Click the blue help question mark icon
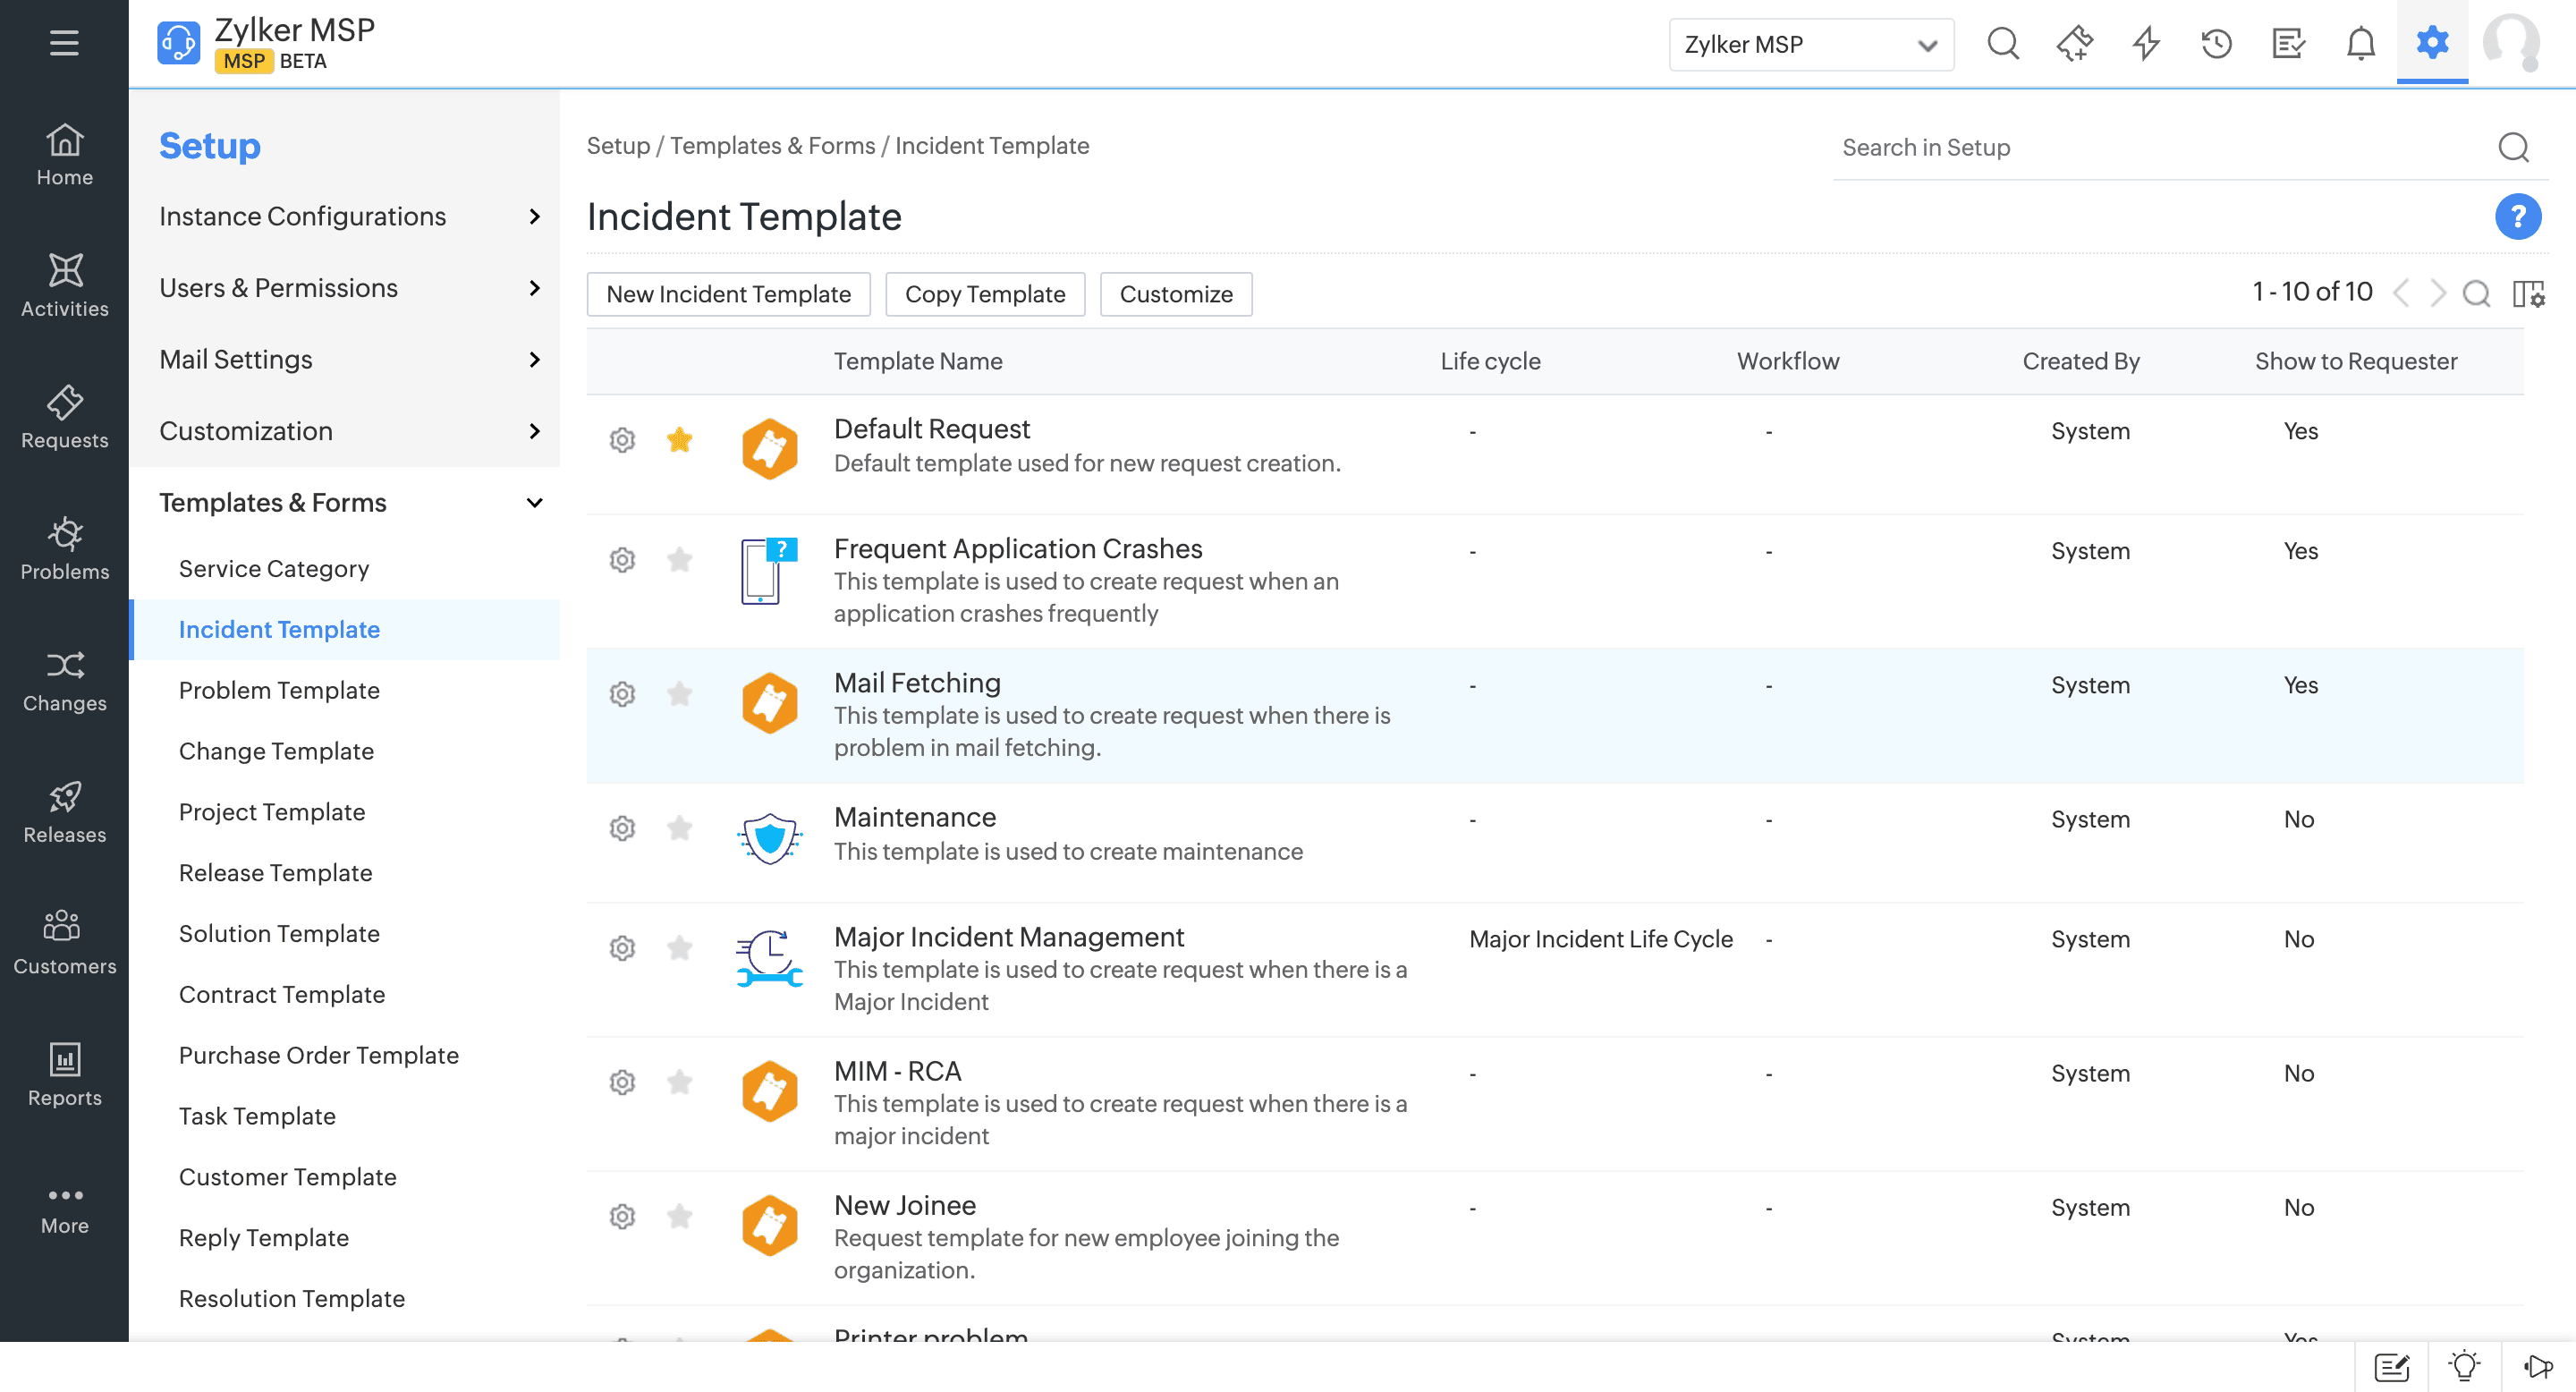 pyautogui.click(x=2517, y=217)
